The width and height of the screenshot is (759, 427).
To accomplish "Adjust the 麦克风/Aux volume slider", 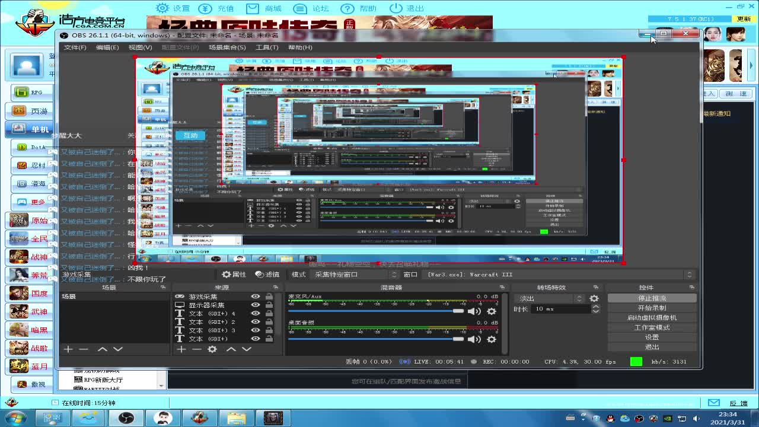I will (376, 311).
